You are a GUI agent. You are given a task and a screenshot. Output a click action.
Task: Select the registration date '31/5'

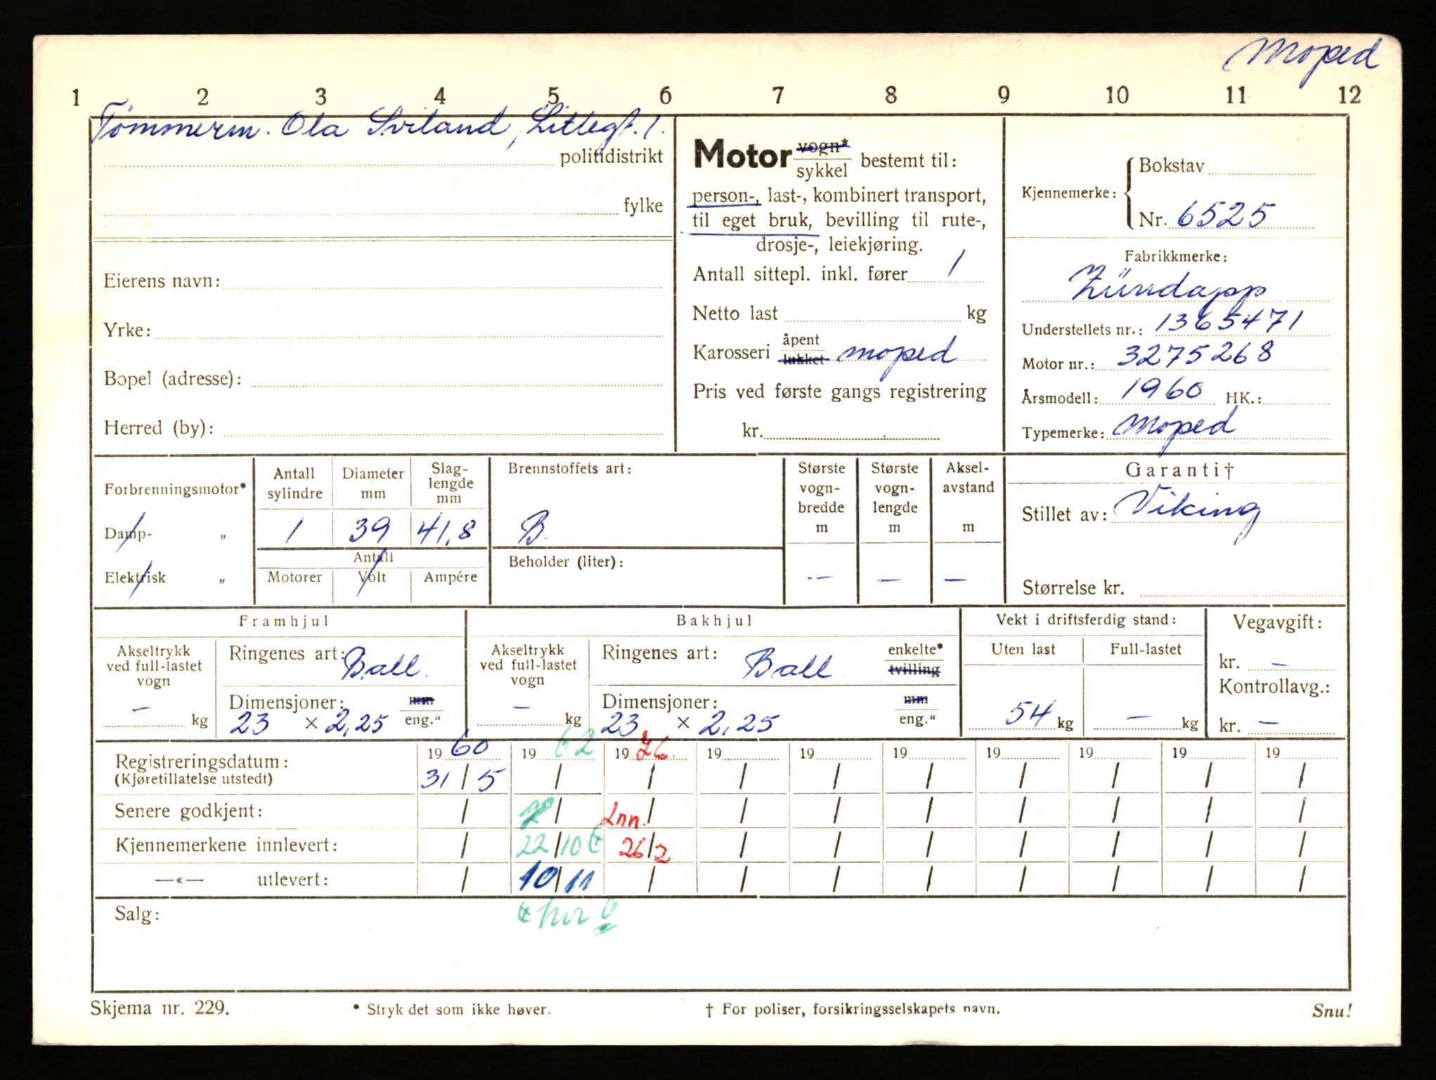(x=463, y=779)
